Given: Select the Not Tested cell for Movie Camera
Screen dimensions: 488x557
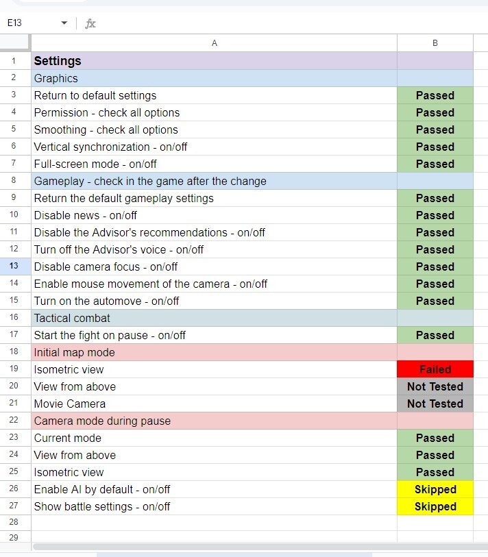Looking at the screenshot, I should tap(435, 404).
